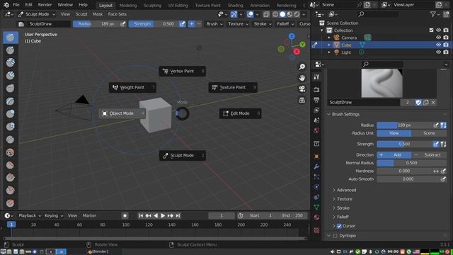Click the zoom view magnifier icon
This screenshot has height=255, width=453.
tap(302, 67)
